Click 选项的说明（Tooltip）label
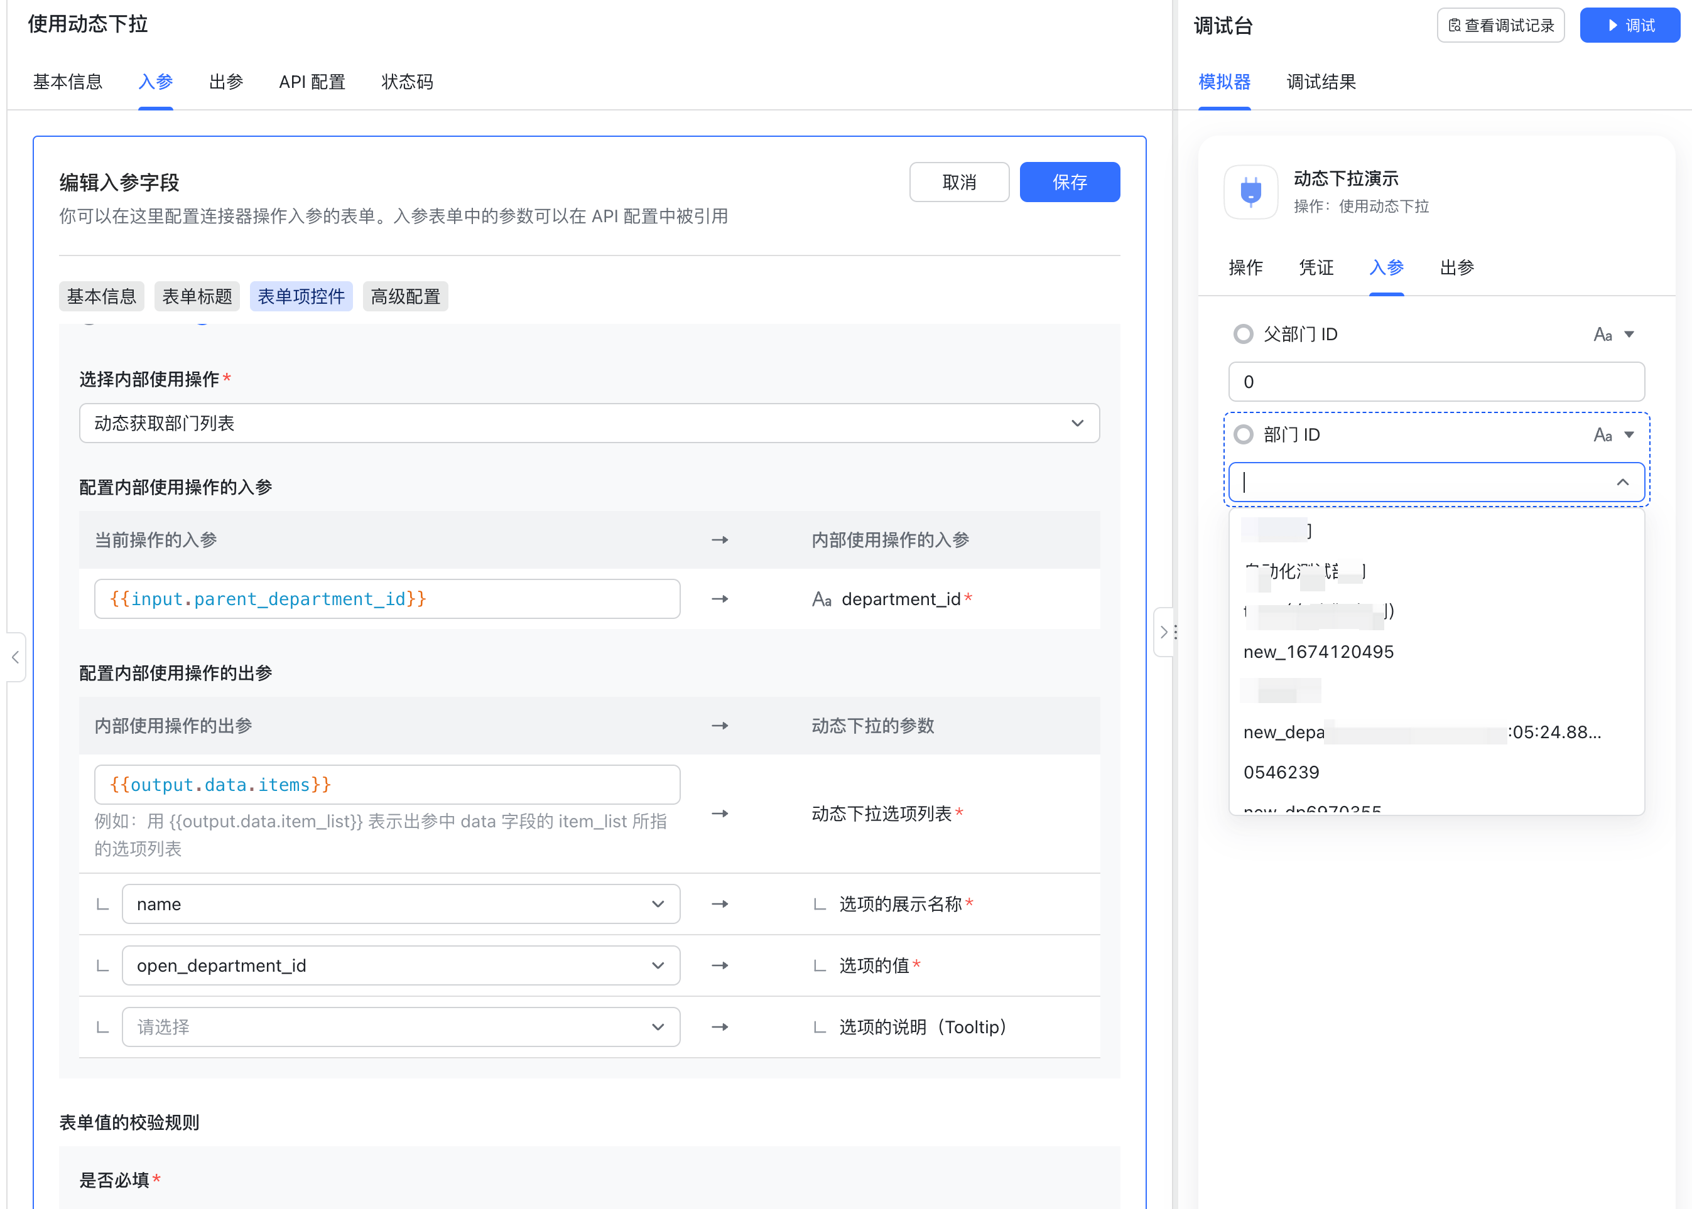 pos(923,1028)
